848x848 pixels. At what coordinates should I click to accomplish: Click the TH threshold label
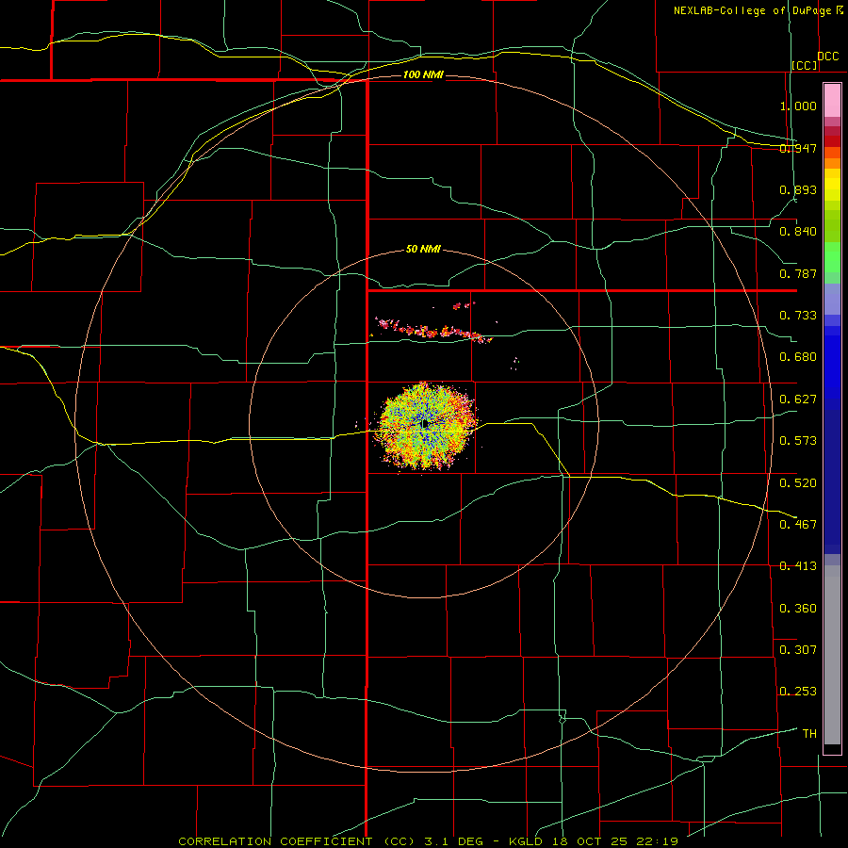click(x=809, y=734)
